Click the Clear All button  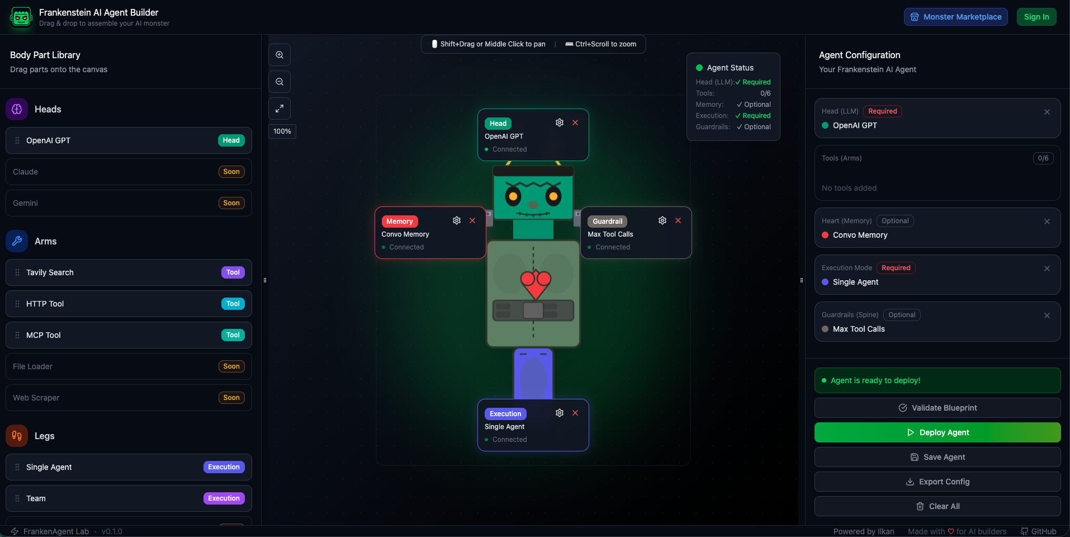click(938, 506)
